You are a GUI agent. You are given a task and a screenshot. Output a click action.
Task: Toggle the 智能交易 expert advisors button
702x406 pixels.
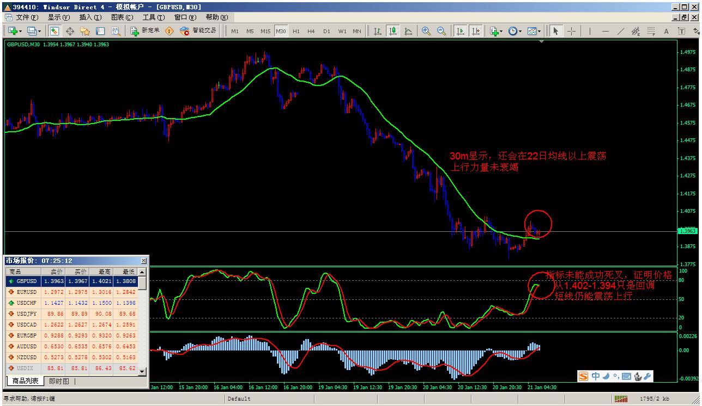tap(198, 31)
